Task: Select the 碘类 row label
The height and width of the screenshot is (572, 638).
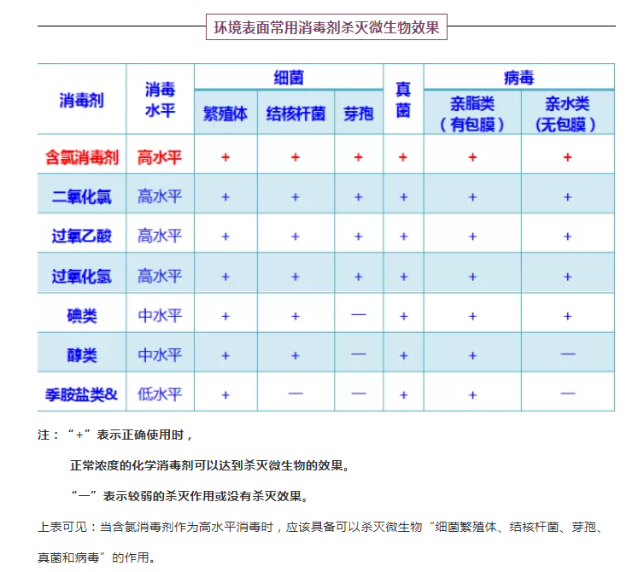Action: pos(81,316)
